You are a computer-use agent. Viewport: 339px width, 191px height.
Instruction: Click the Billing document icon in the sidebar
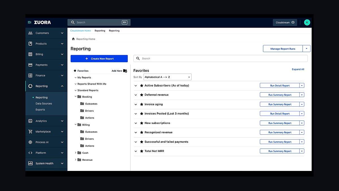(31, 54)
